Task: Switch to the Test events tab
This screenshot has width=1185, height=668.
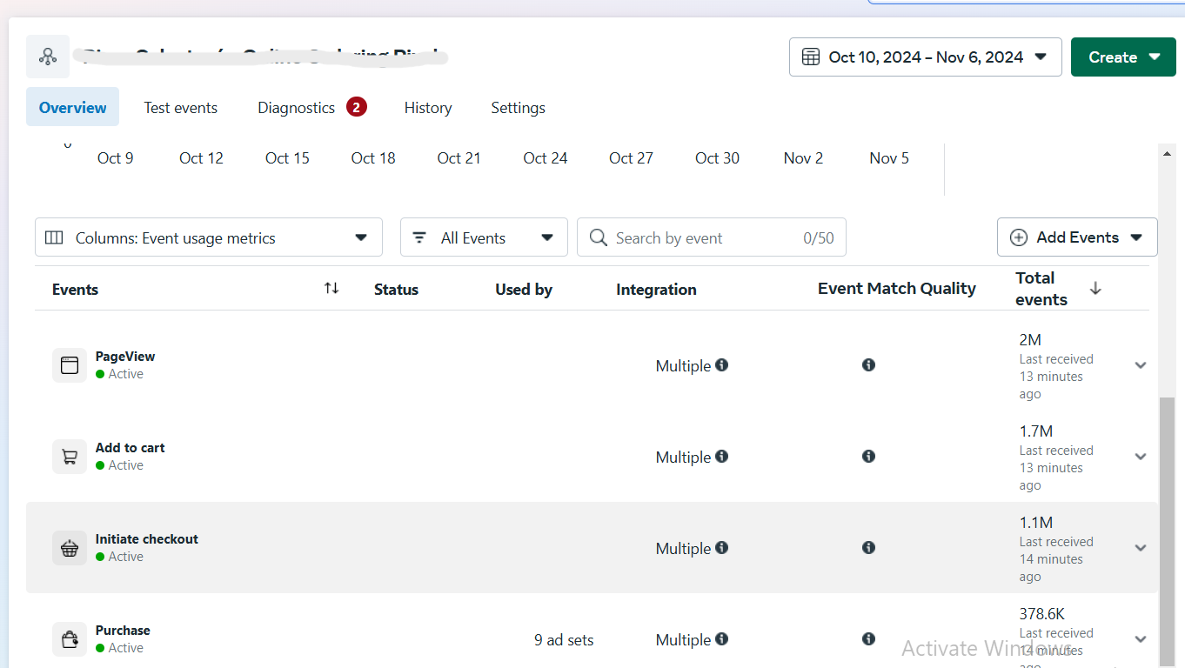Action: (181, 108)
